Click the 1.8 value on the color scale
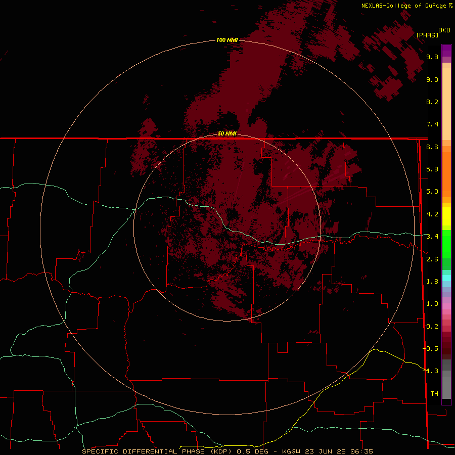The height and width of the screenshot is (455, 455). (x=432, y=282)
